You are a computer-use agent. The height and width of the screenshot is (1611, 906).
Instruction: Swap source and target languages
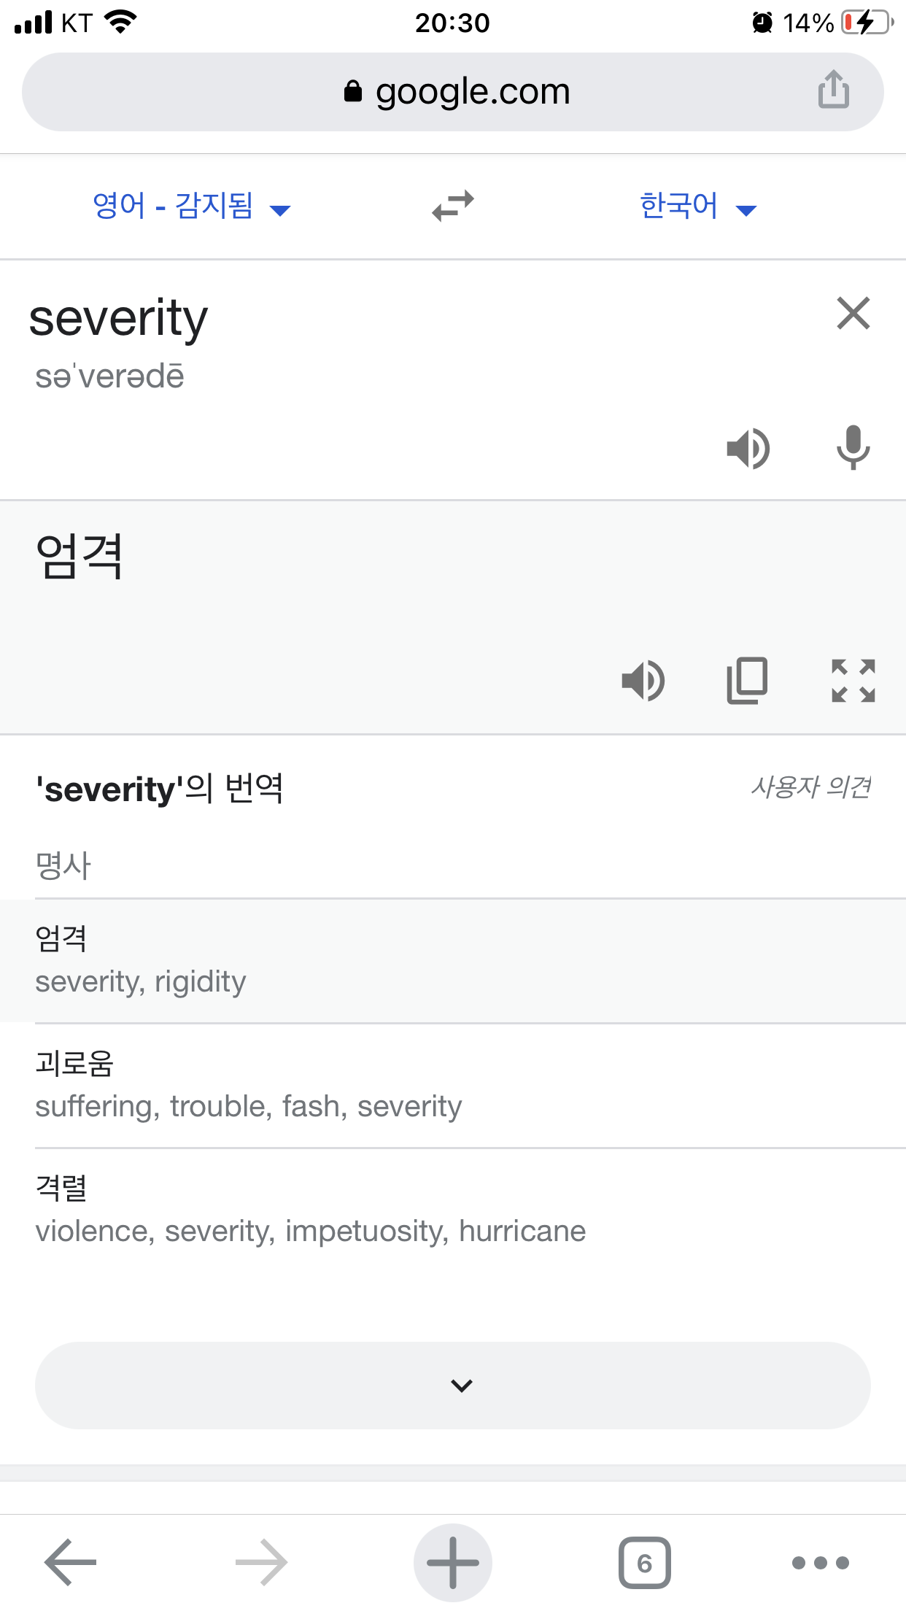click(452, 206)
